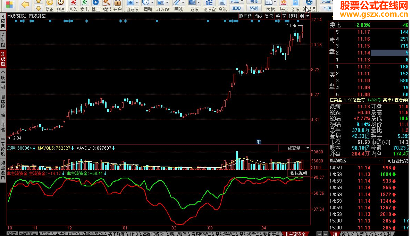Image resolution: width=412 pixels, height=236 pixels.
Task: Open the 开户 account opening icon
Action: 117,6
